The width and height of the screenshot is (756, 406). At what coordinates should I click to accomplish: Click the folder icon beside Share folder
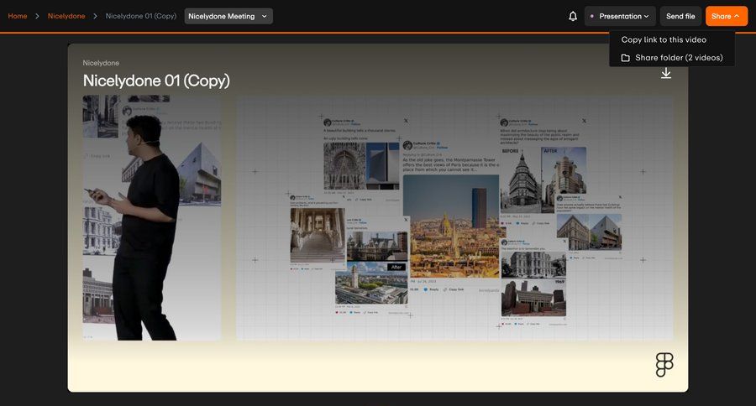[x=625, y=58]
